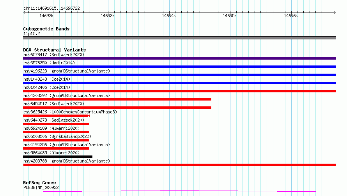Screen dimensions: 347x196
Task: Click the black nsv5864085 variant bar
Action: (x=58, y=157)
